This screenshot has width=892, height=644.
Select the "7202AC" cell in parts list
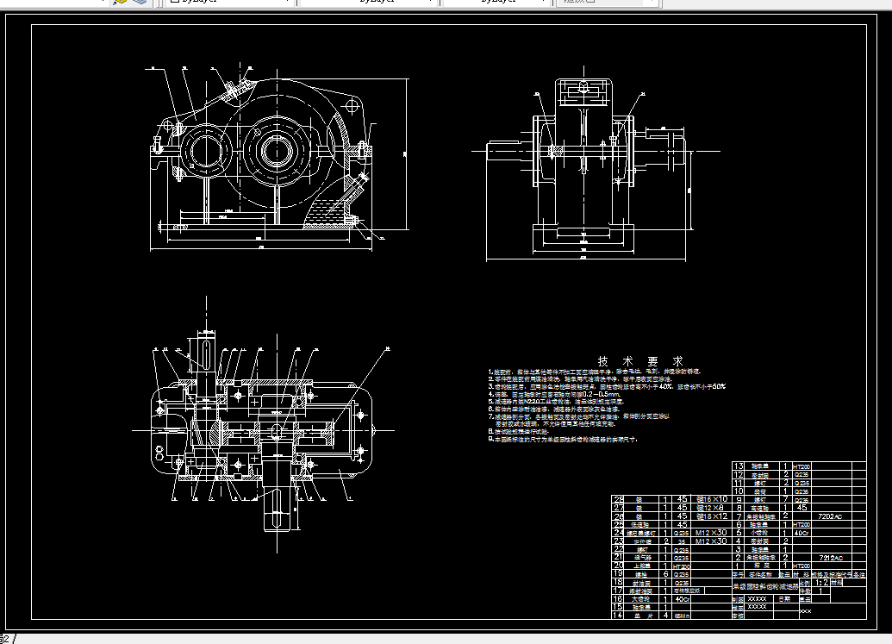pyautogui.click(x=830, y=516)
